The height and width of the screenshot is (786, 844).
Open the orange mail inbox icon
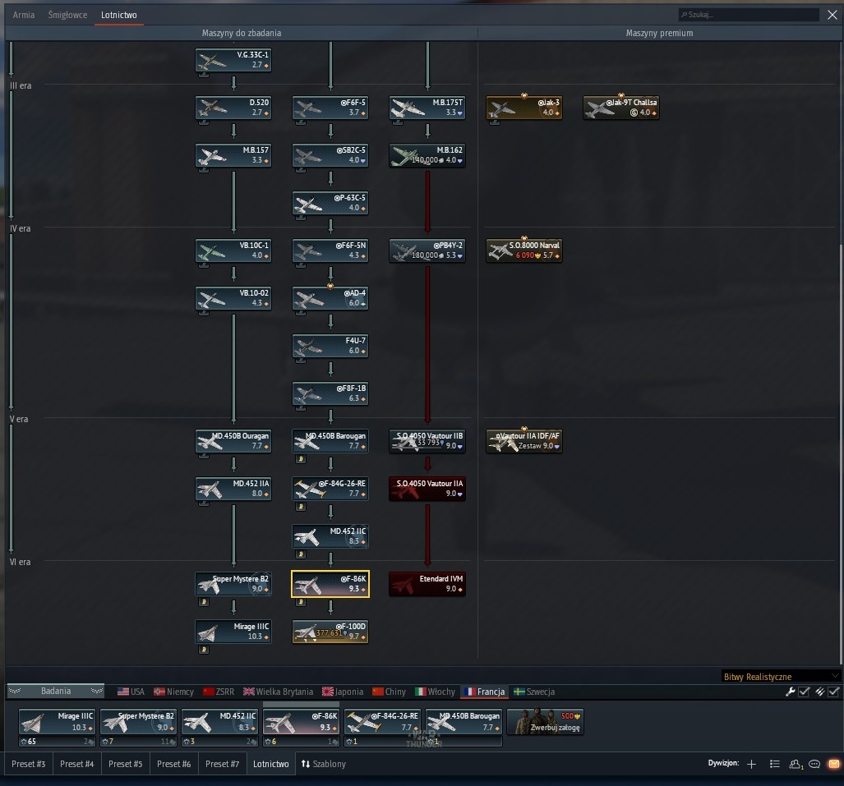point(834,764)
